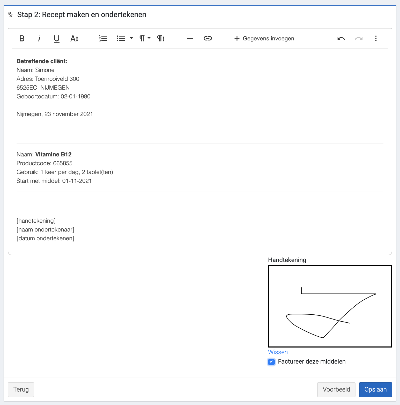Viewport: 400px width, 405px height.
Task: Open the font size options
Action: tap(74, 39)
